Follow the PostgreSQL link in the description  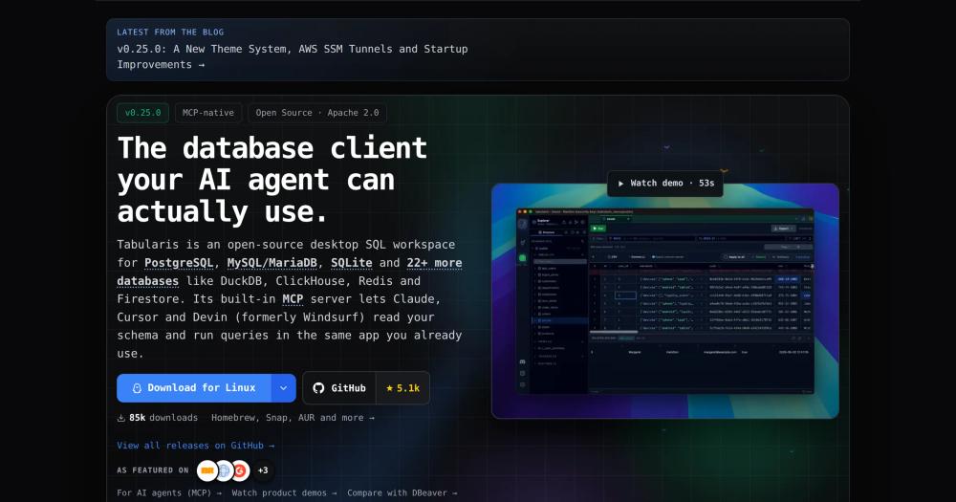[x=179, y=263]
